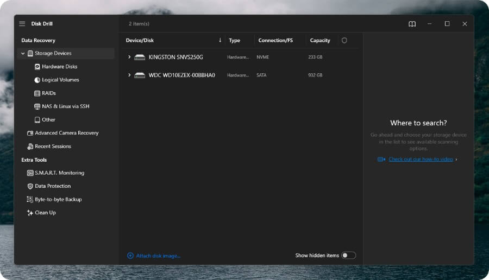Click the Clean Up sparkle icon
The width and height of the screenshot is (489, 280).
(x=30, y=213)
